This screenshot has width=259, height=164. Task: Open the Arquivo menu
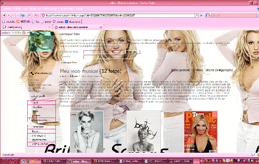(7, 9)
